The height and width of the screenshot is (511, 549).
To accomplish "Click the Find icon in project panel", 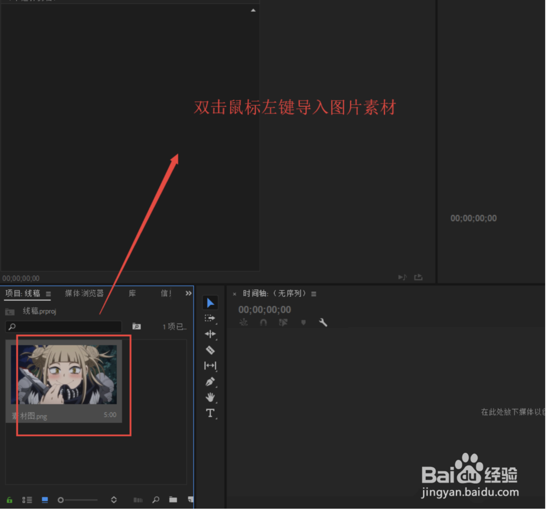I will (x=156, y=500).
